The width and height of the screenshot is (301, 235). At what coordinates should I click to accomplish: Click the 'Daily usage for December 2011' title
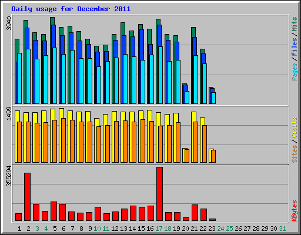(x=71, y=9)
